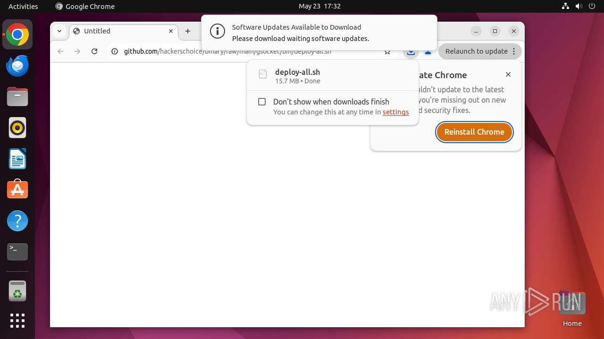Open the clock and calendar menu
The image size is (604, 339).
(319, 6)
